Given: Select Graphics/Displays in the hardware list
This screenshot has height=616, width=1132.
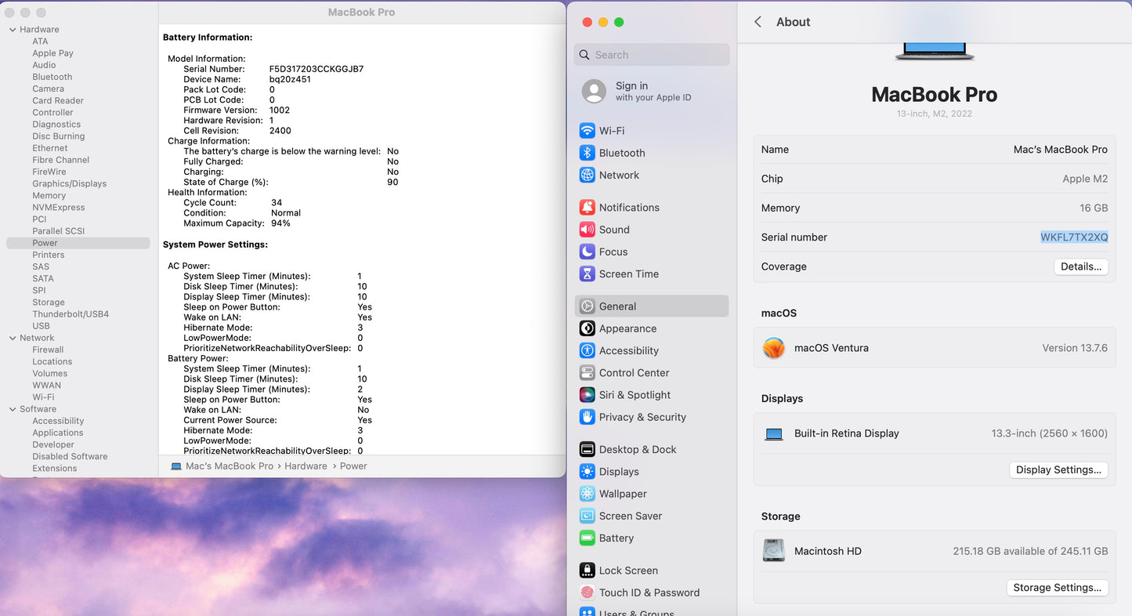Looking at the screenshot, I should click(x=69, y=183).
